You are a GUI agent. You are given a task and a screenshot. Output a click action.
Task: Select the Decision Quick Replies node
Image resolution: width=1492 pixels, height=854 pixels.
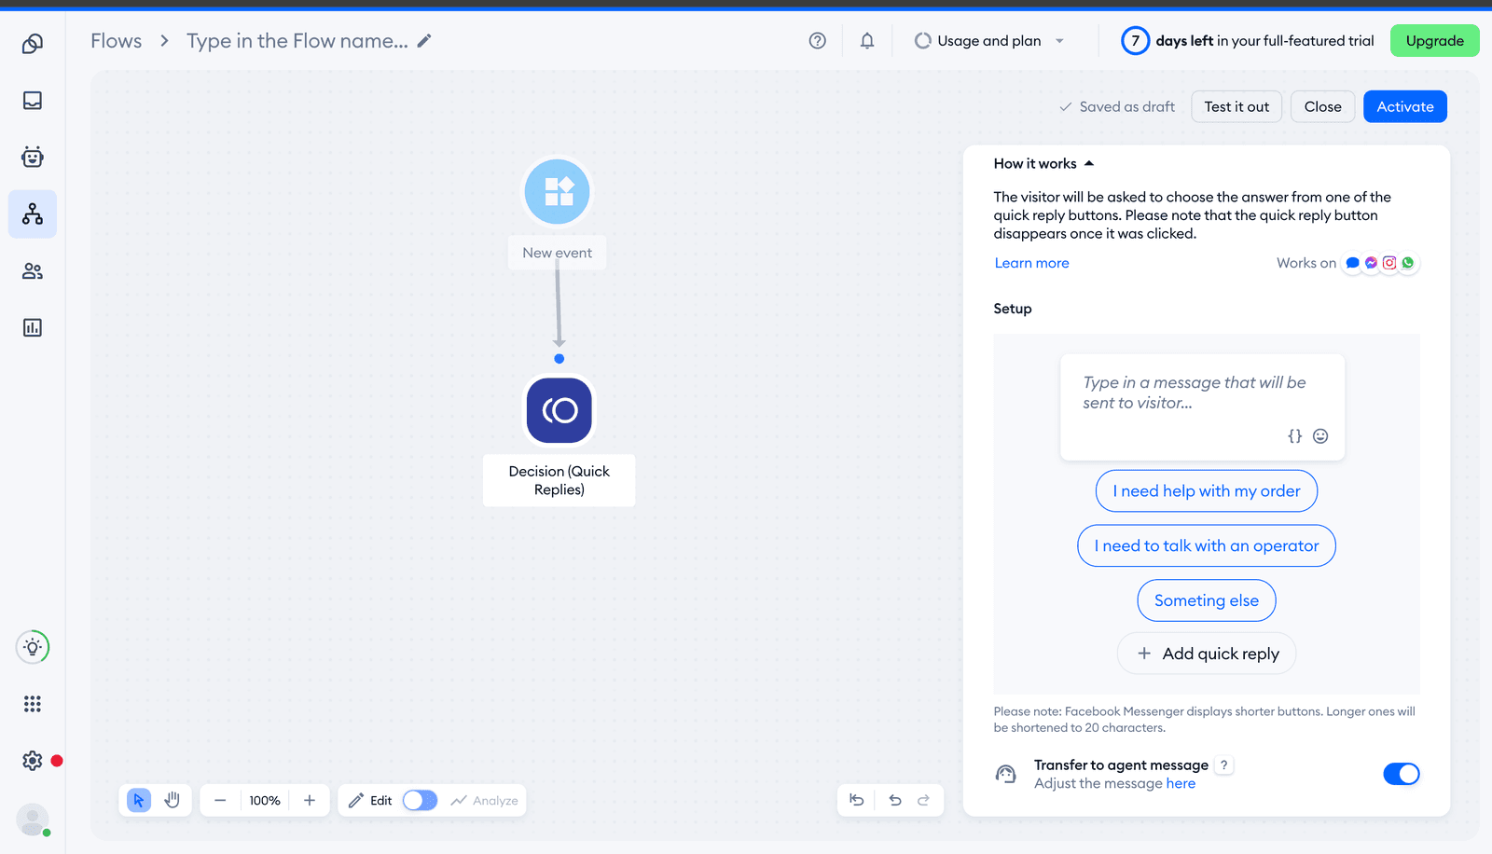coord(559,410)
